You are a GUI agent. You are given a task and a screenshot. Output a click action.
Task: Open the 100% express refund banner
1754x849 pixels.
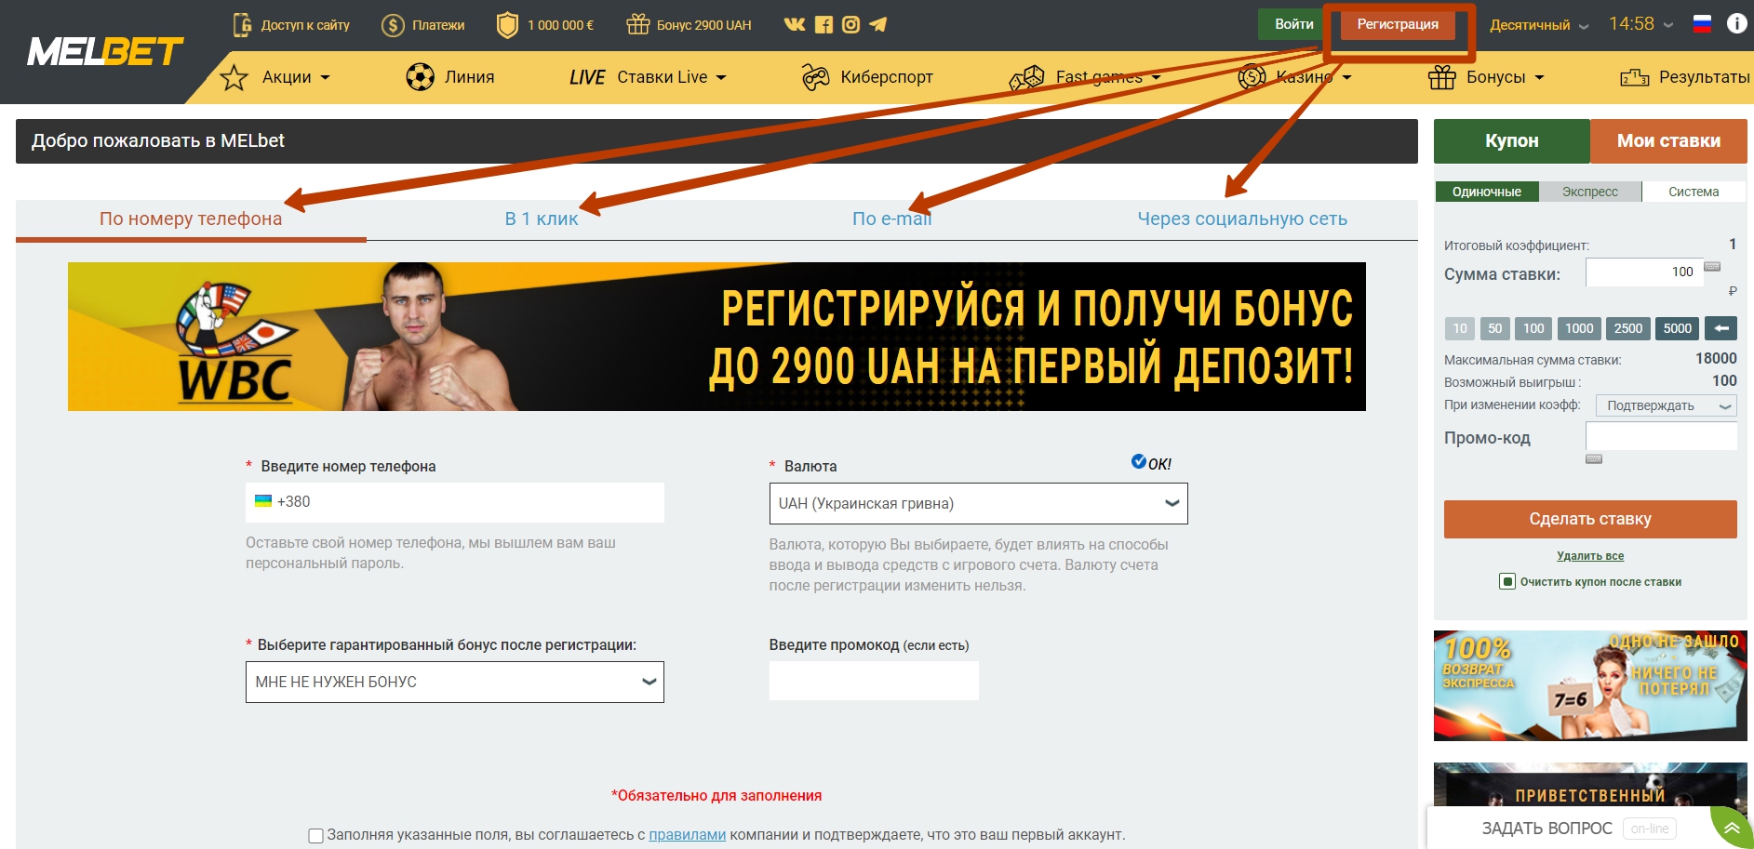(x=1590, y=685)
